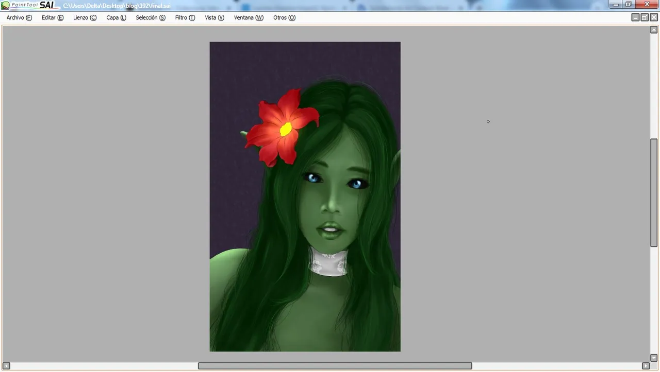This screenshot has width=660, height=372.
Task: Open the Capa (L) menu
Action: pos(116,17)
